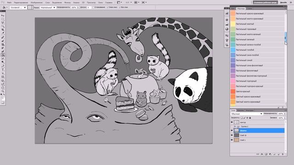Open the Основной fill source dropdown
Image resolution: width=294 pixels, height=165 pixels.
[x=25, y=7]
